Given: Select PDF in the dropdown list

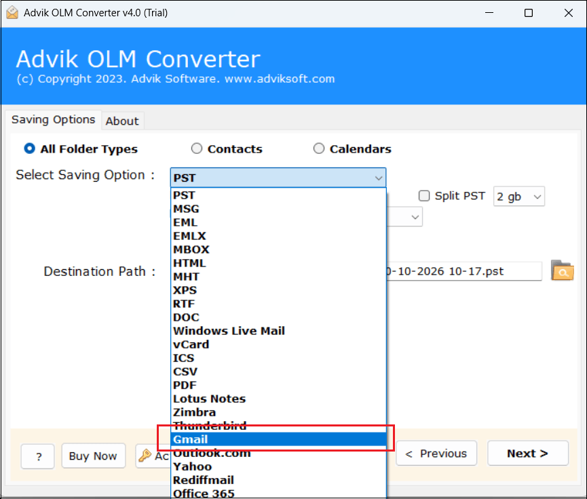Looking at the screenshot, I should point(278,385).
